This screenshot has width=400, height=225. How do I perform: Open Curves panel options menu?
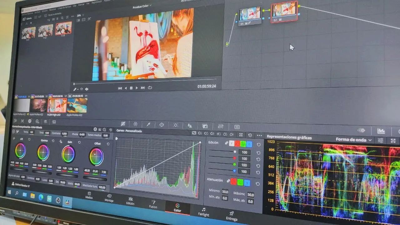tap(259, 135)
